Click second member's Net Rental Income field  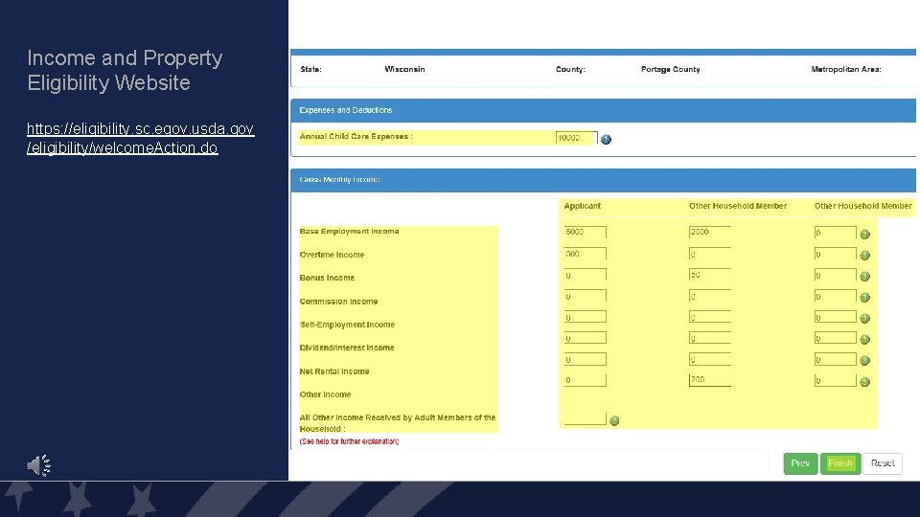[x=710, y=359]
